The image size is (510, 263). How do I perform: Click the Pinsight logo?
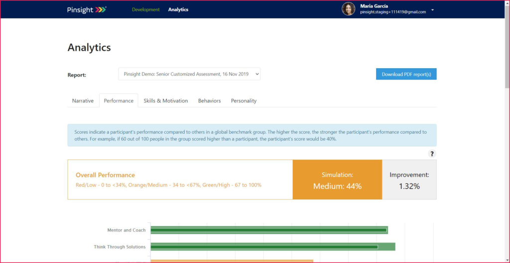87,9
